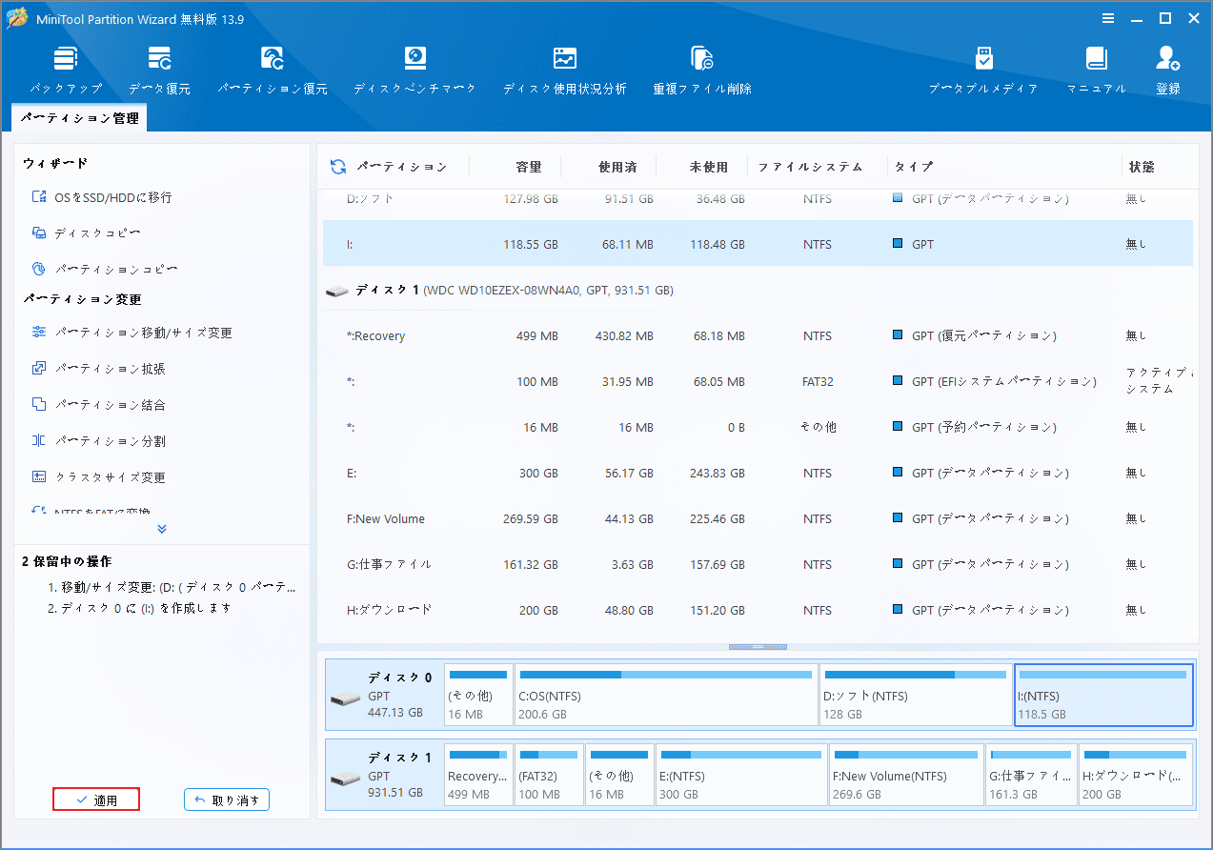Image resolution: width=1213 pixels, height=850 pixels.
Task: Select (FAT32) 100 MB block on disk 1
Action: pyautogui.click(x=549, y=775)
